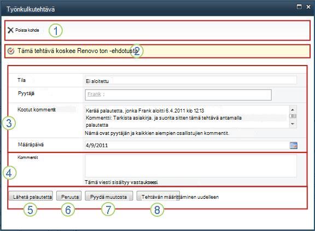Open the calendar date picker icon
Image resolution: width=315 pixels, height=231 pixels.
point(294,145)
